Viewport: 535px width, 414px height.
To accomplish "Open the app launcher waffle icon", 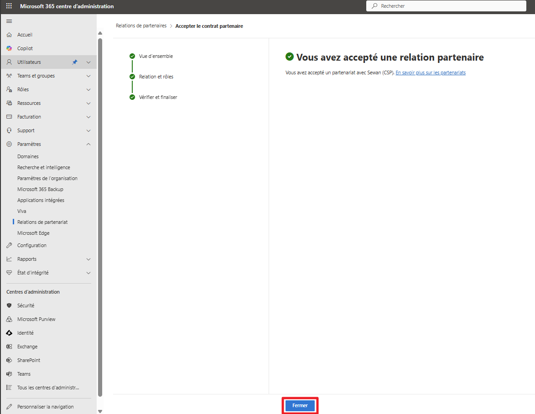I will click(9, 6).
